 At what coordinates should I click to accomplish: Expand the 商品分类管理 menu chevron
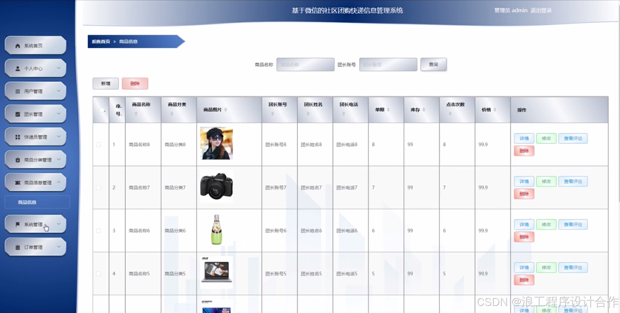(58, 159)
